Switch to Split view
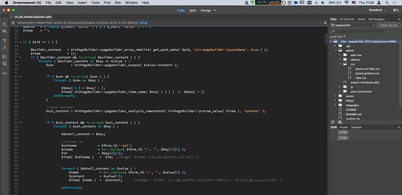This screenshot has height=195, width=402. tap(193, 11)
